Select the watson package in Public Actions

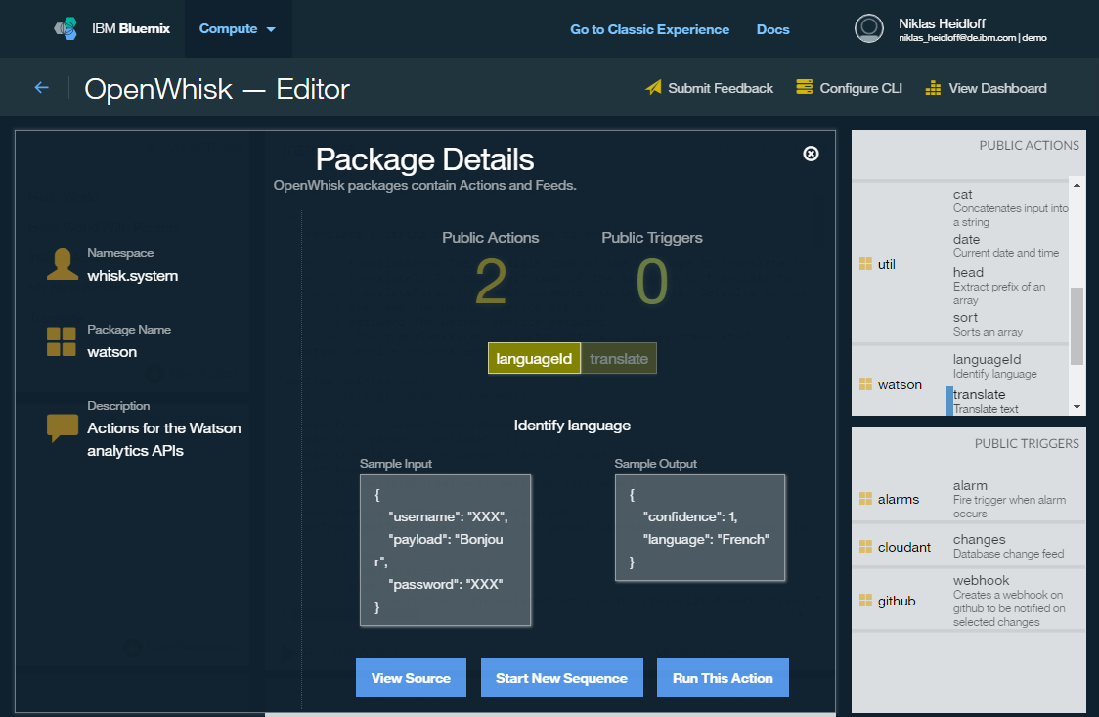900,384
